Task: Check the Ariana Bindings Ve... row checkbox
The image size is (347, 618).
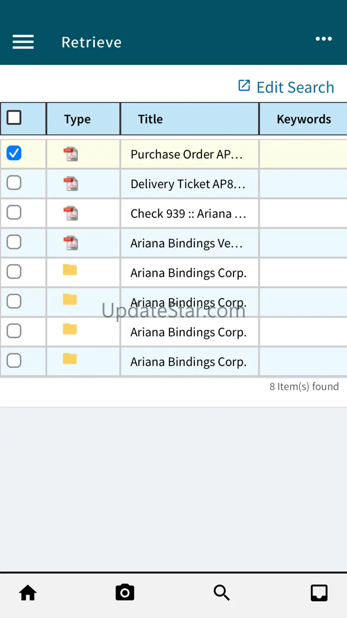Action: [x=14, y=242]
